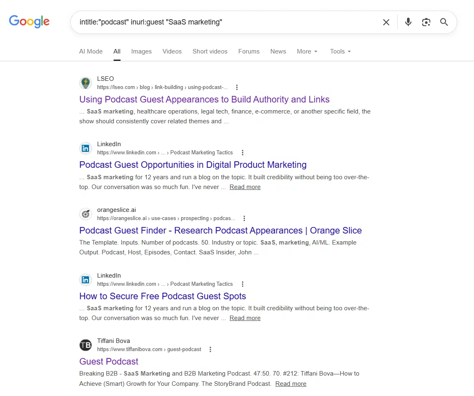Click the Tiffani Bova TB favicon
474x396 pixels.
point(85,345)
